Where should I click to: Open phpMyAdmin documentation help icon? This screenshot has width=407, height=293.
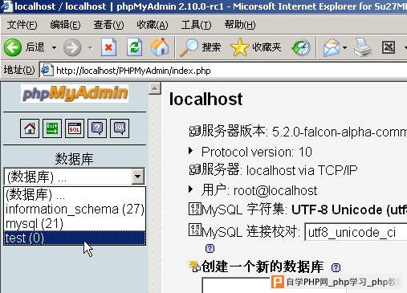pos(97,128)
